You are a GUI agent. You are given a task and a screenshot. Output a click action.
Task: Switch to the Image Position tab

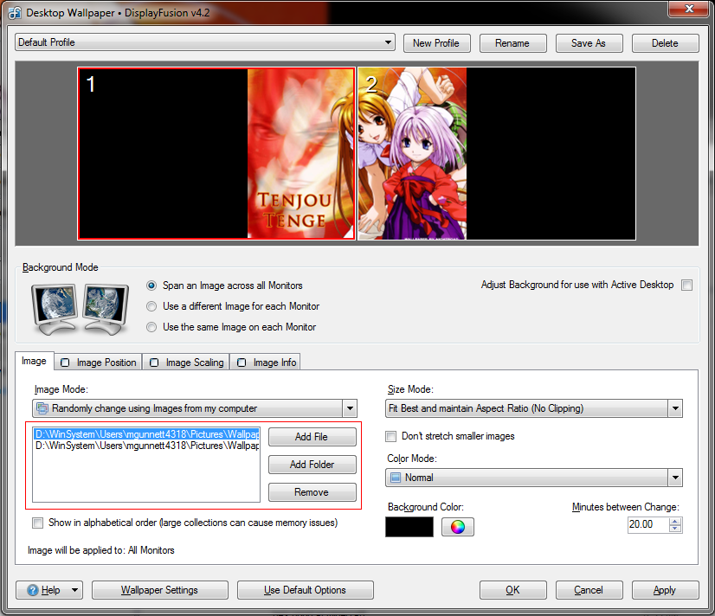coord(98,363)
